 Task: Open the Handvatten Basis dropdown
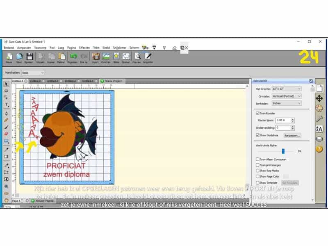coord(33,73)
